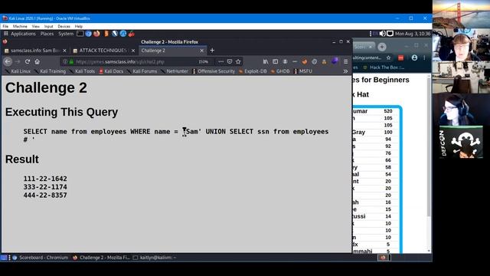This screenshot has height=276, width=490.
Task: Show more bookmarks with double chevron
Action: [345, 71]
